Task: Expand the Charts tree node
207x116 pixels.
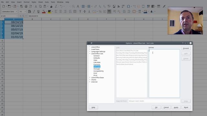Action: [90, 80]
